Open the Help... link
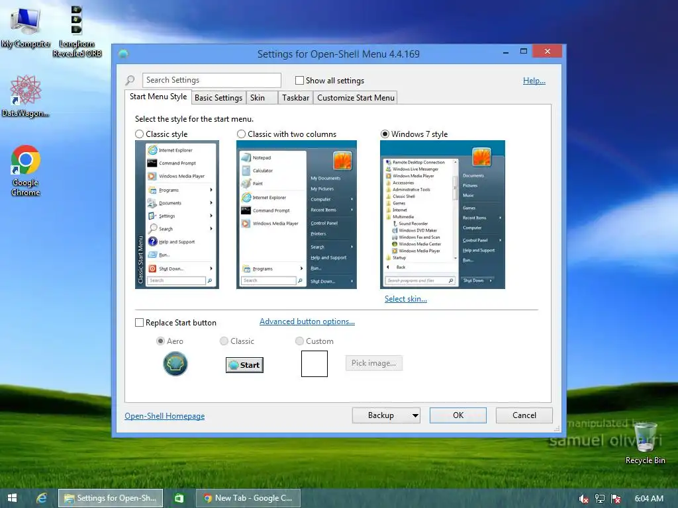The width and height of the screenshot is (678, 508). (x=534, y=80)
